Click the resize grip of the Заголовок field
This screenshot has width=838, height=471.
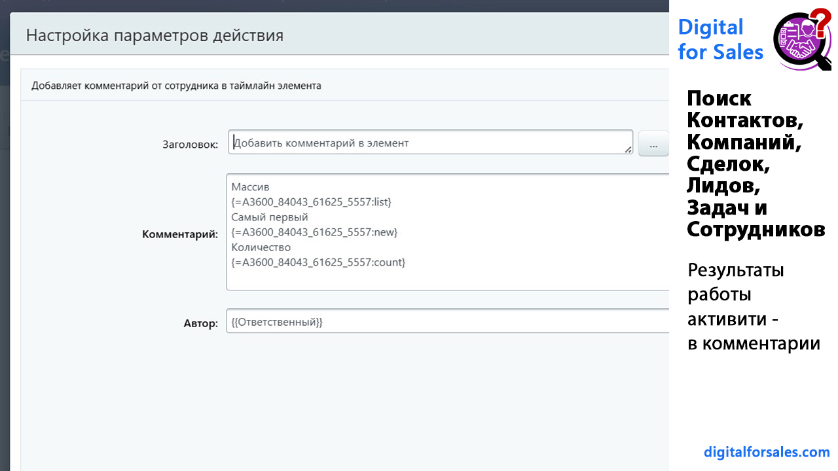click(x=628, y=150)
